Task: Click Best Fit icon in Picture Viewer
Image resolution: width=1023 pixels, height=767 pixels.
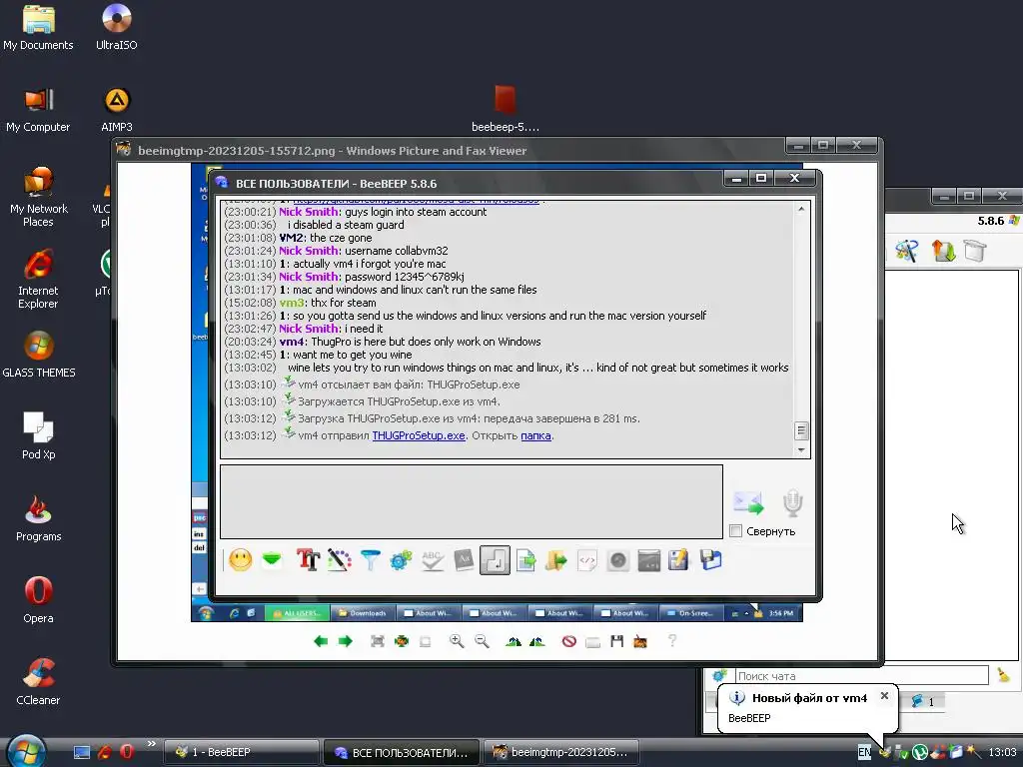Action: 377,641
